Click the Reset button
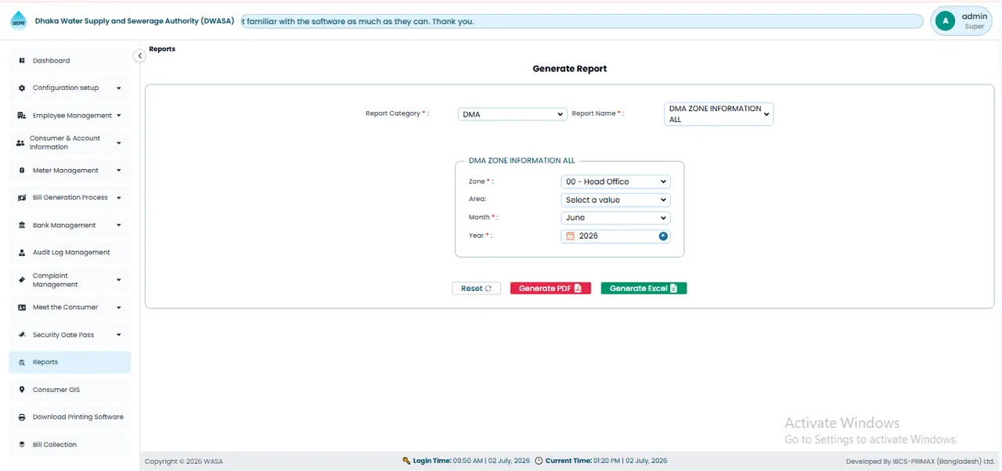The width and height of the screenshot is (1002, 471). click(476, 289)
